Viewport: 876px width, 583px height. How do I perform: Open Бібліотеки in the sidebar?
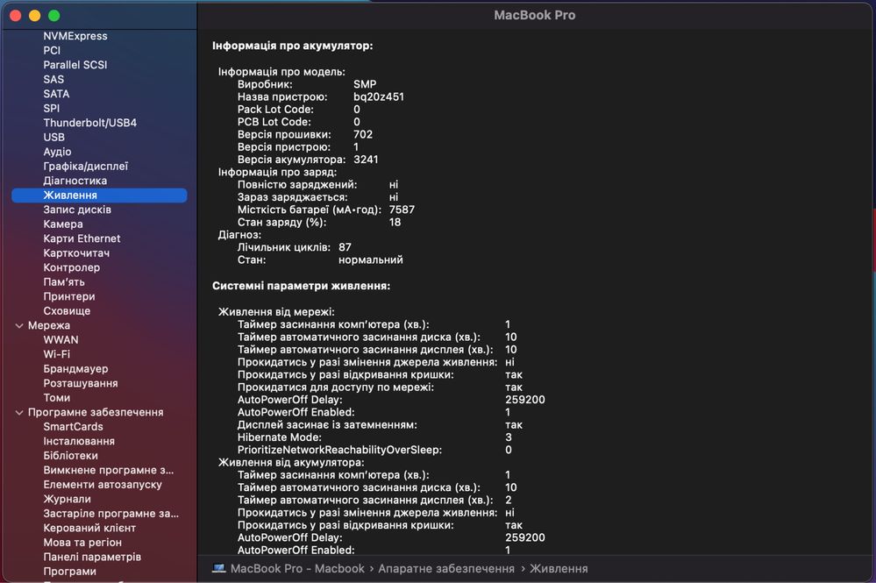tap(70, 456)
